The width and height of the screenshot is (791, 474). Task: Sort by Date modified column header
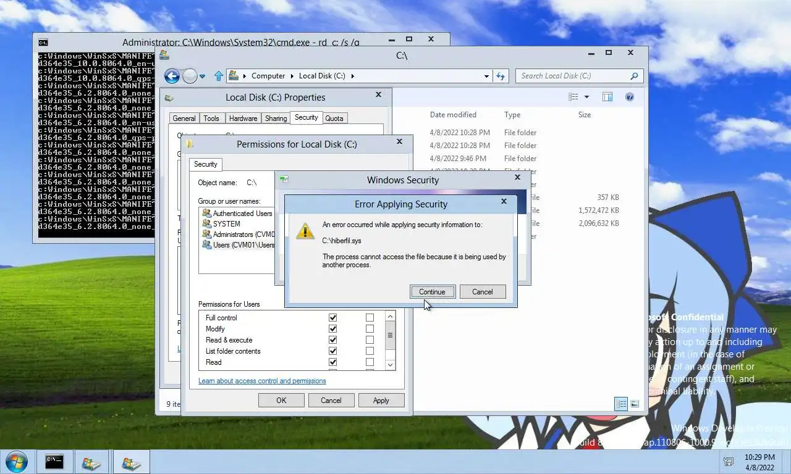coord(453,115)
